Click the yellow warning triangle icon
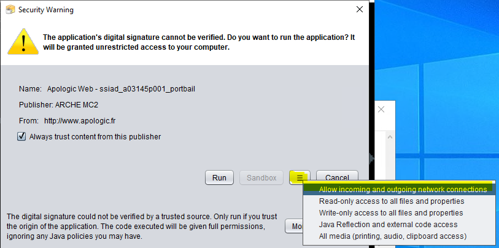 point(22,42)
